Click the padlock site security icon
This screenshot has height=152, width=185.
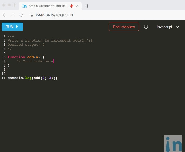click(32, 15)
